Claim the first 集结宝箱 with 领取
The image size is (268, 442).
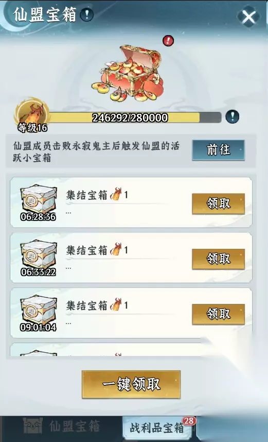click(x=218, y=204)
